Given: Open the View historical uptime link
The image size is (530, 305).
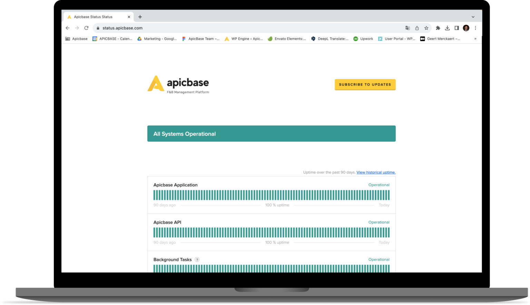Looking at the screenshot, I should click(x=376, y=172).
